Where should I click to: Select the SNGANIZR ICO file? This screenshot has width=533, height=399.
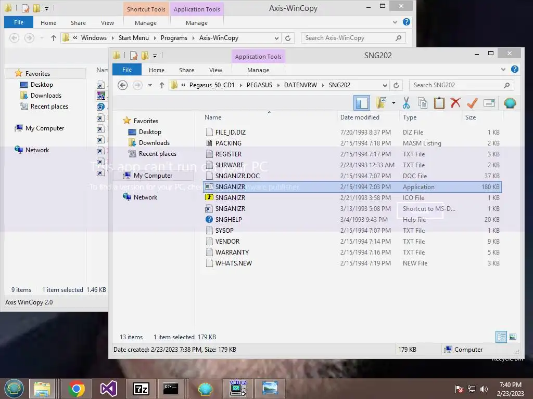(352, 198)
